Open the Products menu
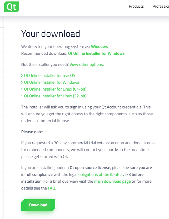 [x=136, y=6]
